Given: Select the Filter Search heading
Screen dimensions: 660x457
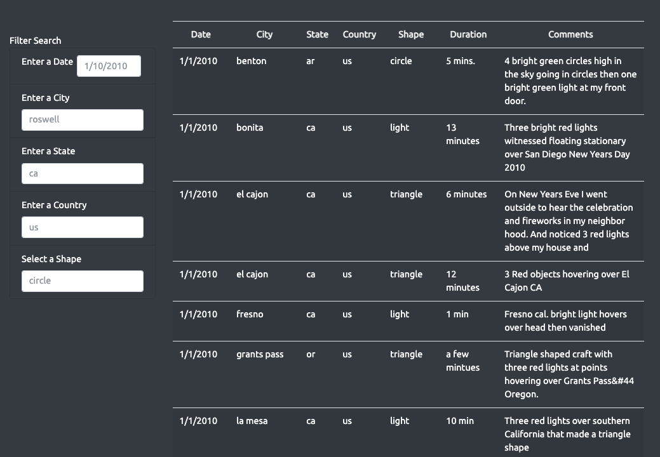Looking at the screenshot, I should (x=36, y=41).
